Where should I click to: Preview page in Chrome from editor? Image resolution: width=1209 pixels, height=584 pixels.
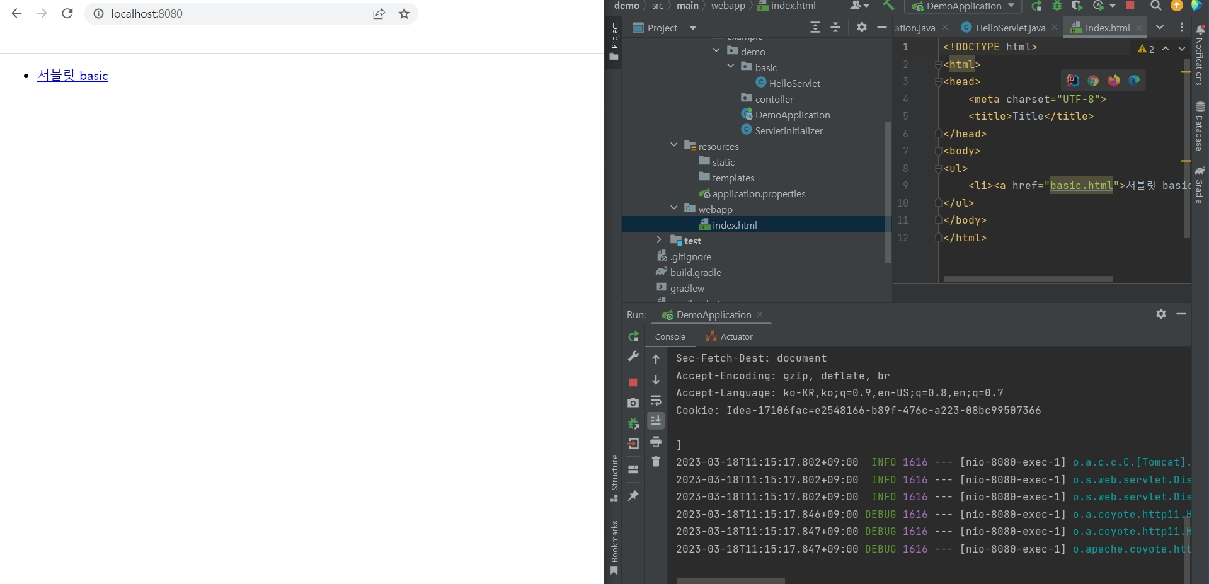coord(1093,80)
